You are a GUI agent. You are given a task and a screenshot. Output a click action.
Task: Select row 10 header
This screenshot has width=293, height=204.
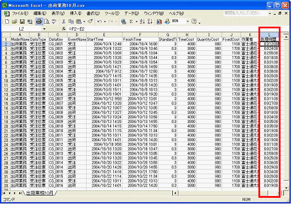(6, 80)
